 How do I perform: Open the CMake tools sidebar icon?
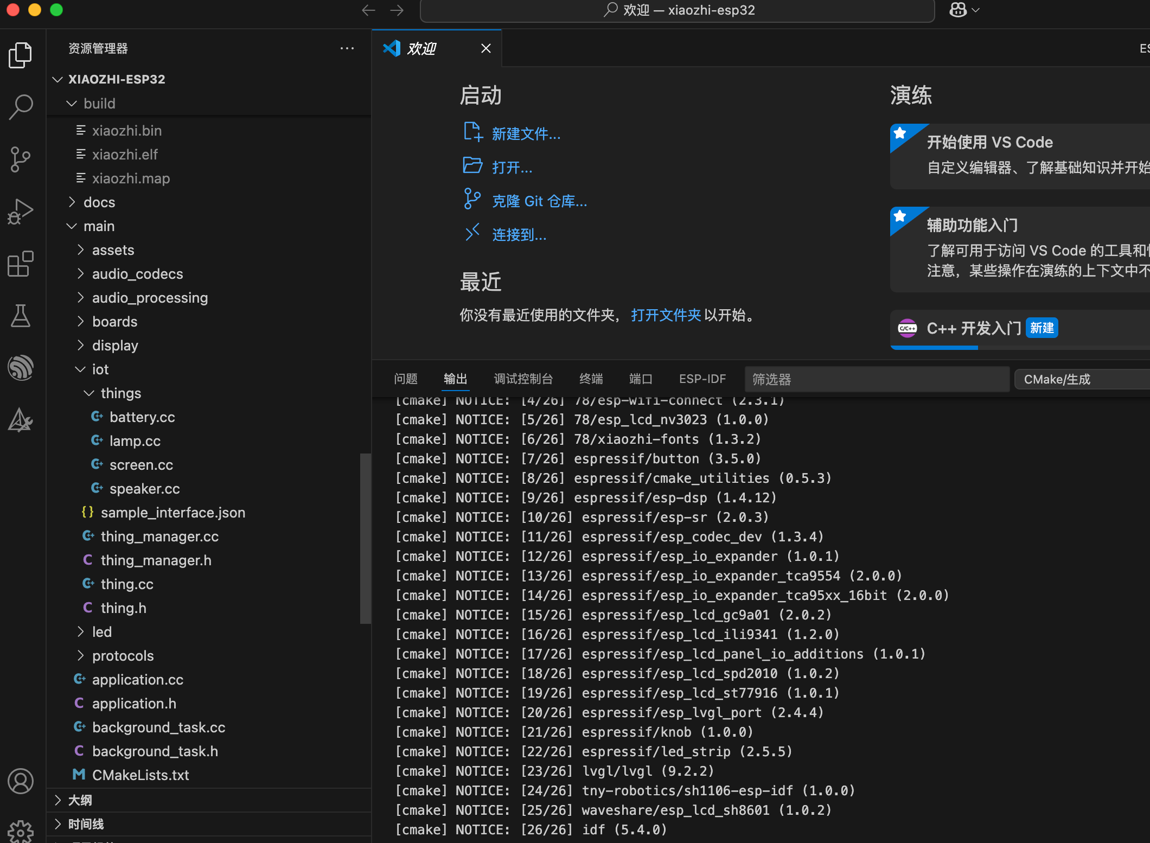pos(21,420)
